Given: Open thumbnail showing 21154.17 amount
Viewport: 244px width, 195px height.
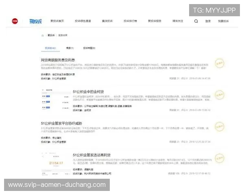Looking at the screenshot, I should click(56, 163).
